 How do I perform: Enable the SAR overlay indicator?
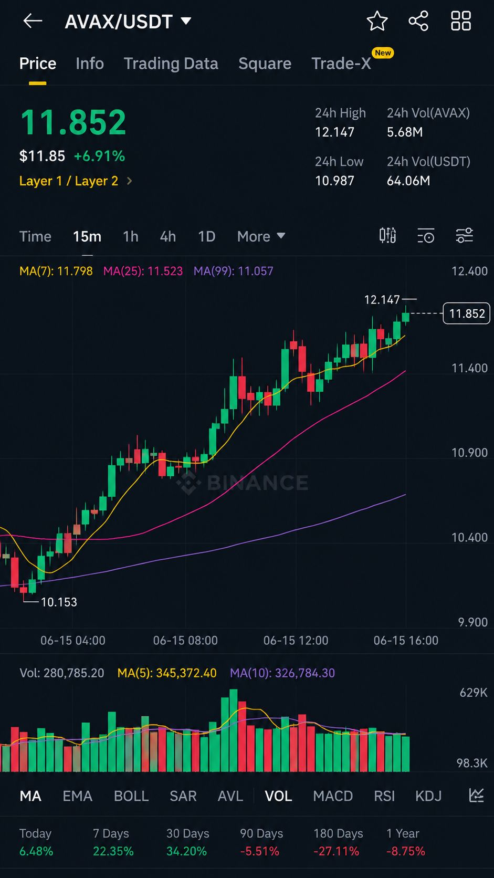point(183,796)
